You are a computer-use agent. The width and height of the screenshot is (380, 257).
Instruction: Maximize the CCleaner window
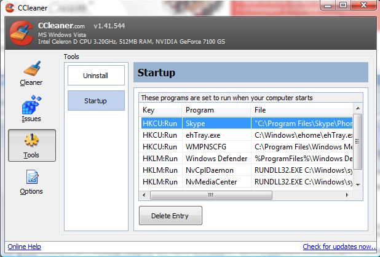pos(343,5)
